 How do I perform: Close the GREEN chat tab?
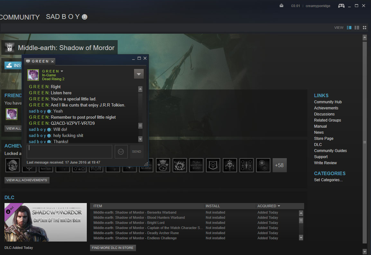[x=52, y=62]
